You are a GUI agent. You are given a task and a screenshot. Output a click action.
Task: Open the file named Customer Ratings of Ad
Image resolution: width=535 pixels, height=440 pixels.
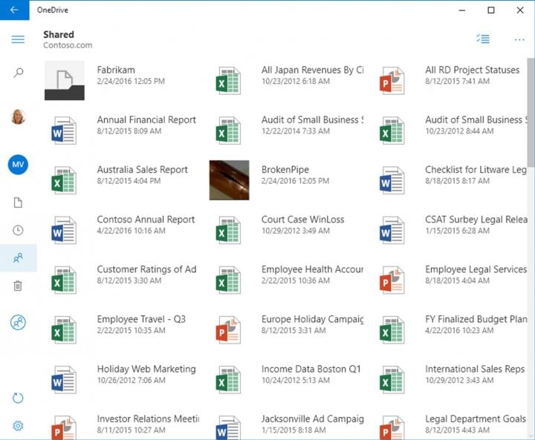146,269
